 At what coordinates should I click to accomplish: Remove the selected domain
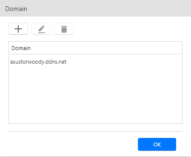64,29
